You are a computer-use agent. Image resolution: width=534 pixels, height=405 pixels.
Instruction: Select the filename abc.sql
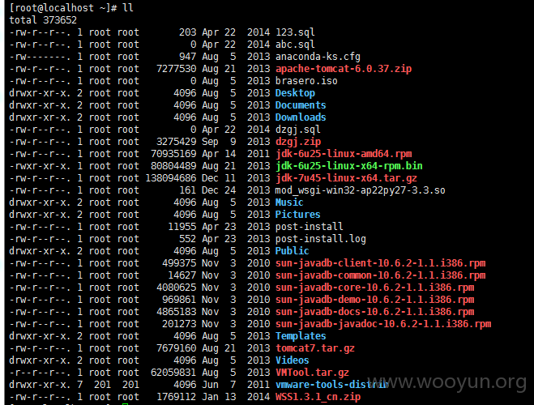click(295, 45)
